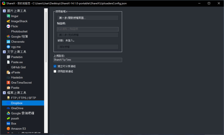This screenshot has height=135, width=224.
Task: Click the FTP / FTPS / SFTP icon
Action: pos(8,98)
